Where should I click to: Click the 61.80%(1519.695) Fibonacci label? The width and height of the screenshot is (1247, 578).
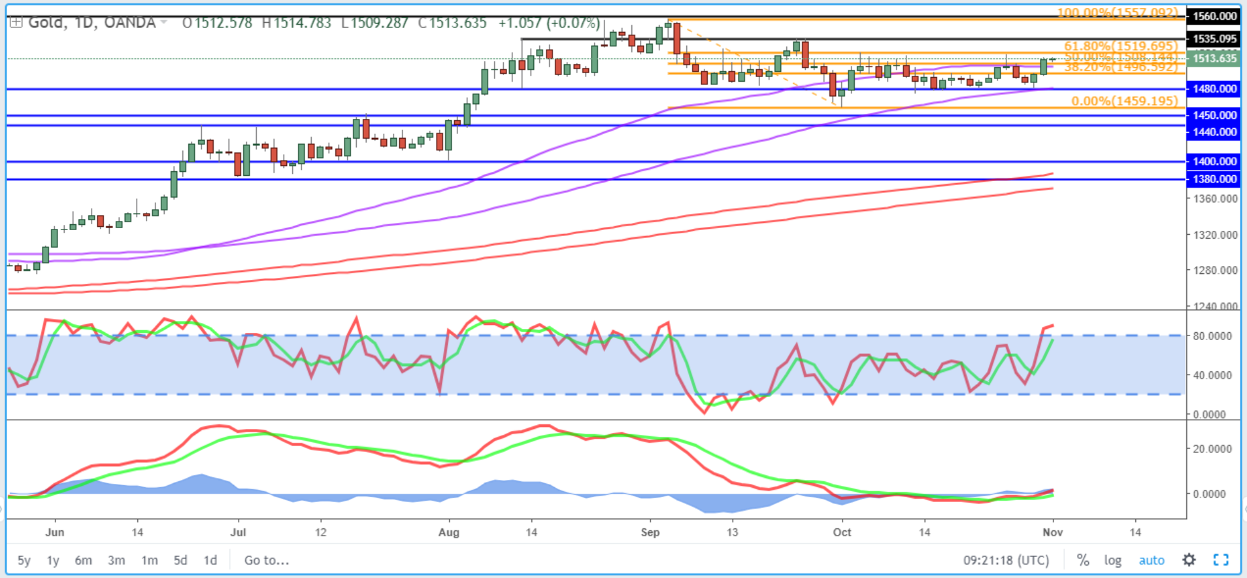[1121, 46]
